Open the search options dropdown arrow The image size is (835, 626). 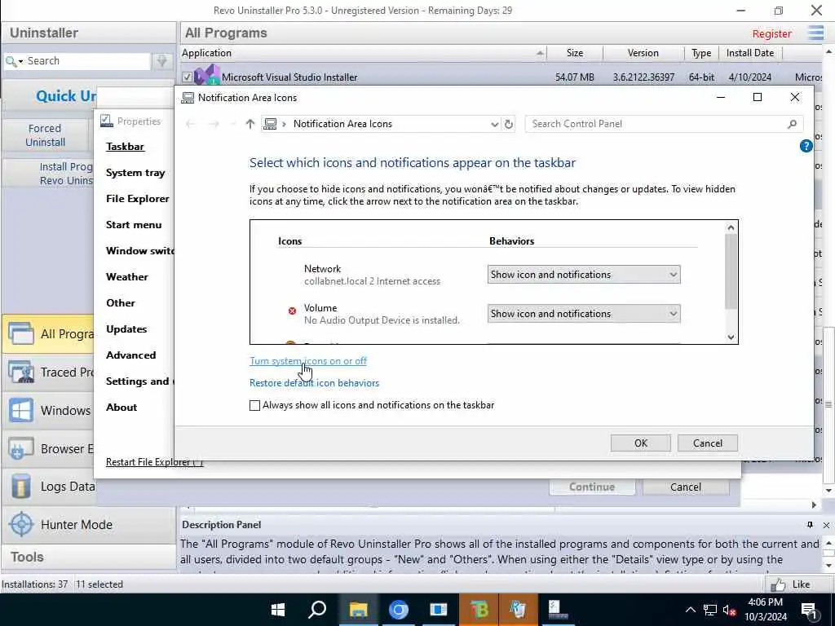click(x=20, y=62)
